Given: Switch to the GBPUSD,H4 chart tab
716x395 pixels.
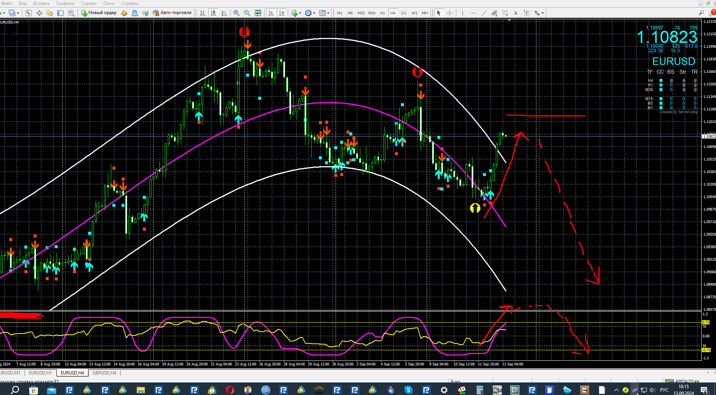Looking at the screenshot, I should 104,373.
